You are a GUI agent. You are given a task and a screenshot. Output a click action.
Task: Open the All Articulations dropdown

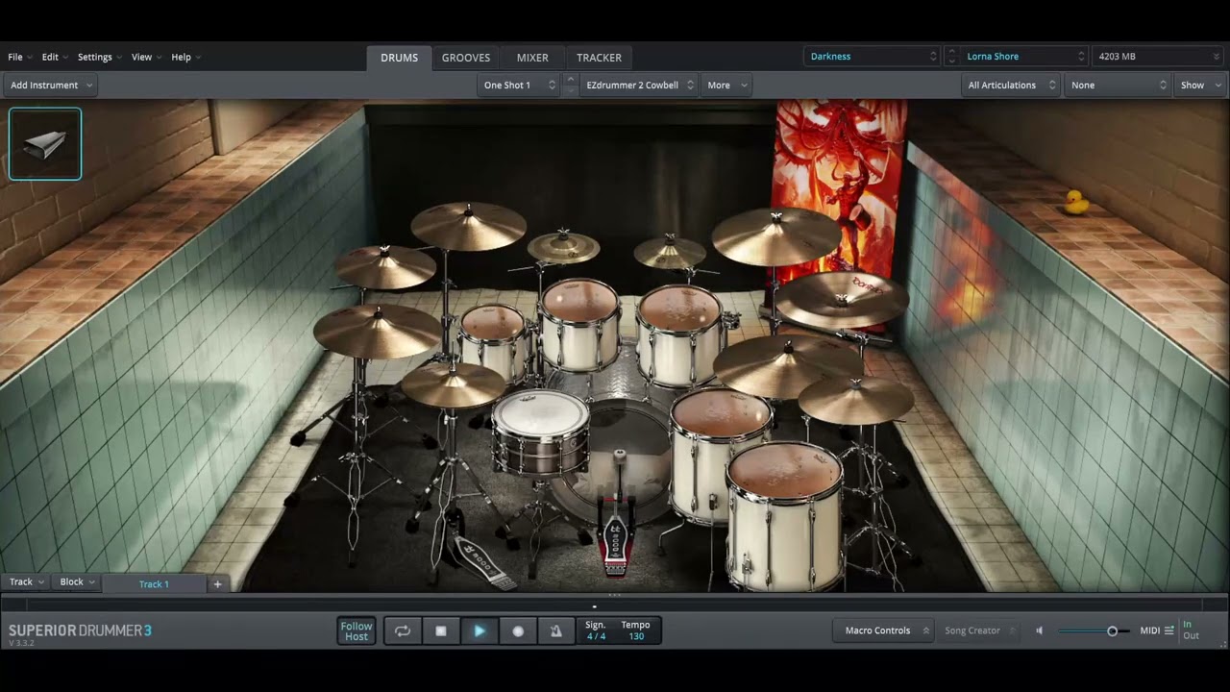pos(1011,85)
